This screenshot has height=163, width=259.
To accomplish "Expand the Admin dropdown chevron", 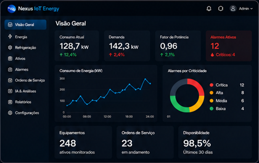I will pyautogui.click(x=251, y=9).
